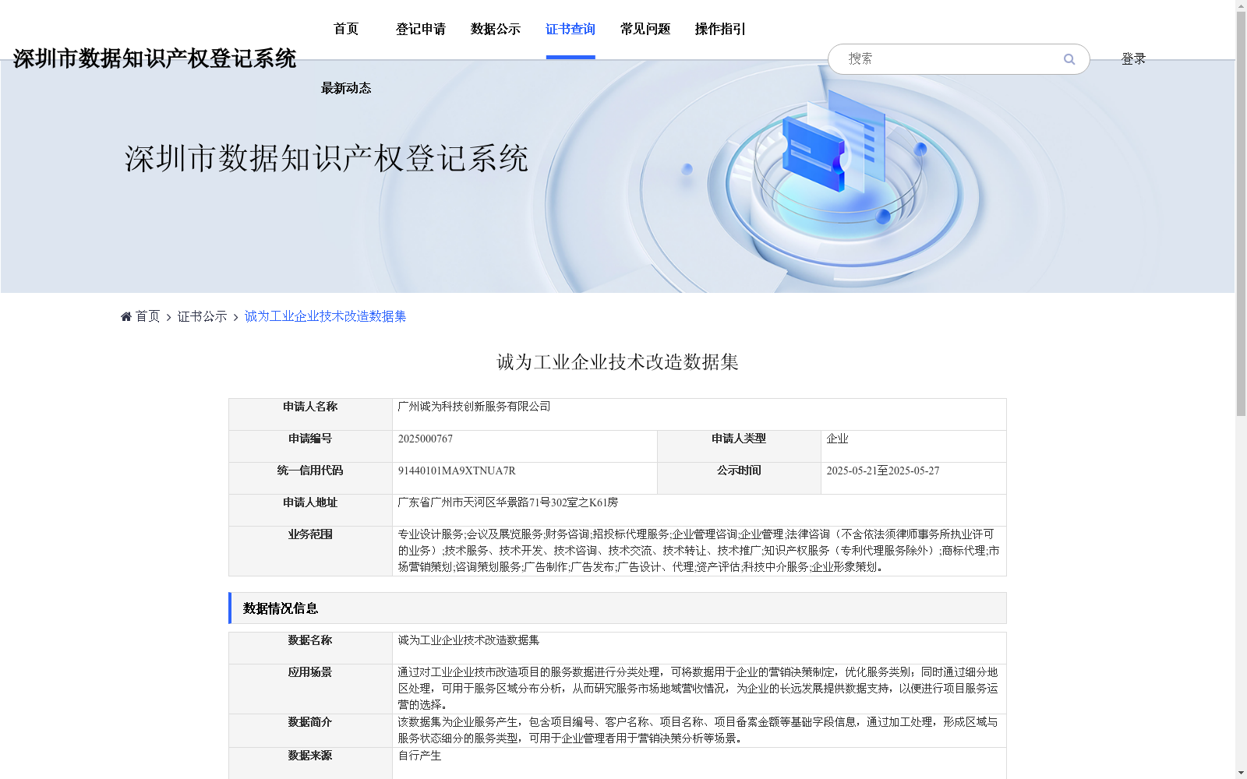
Task: Click the 申请人名称 label cell
Action: tap(310, 414)
